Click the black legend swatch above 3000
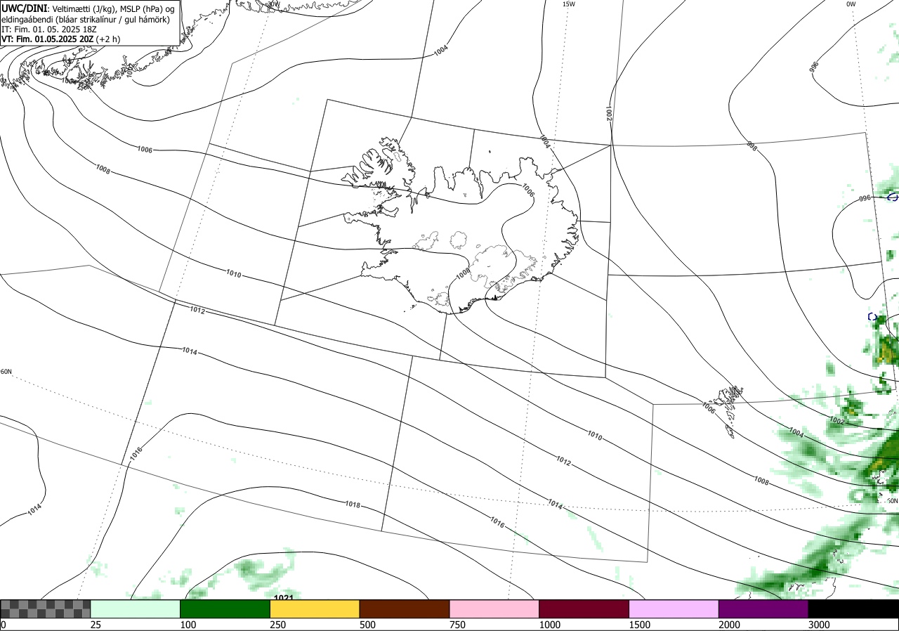 pos(853,609)
